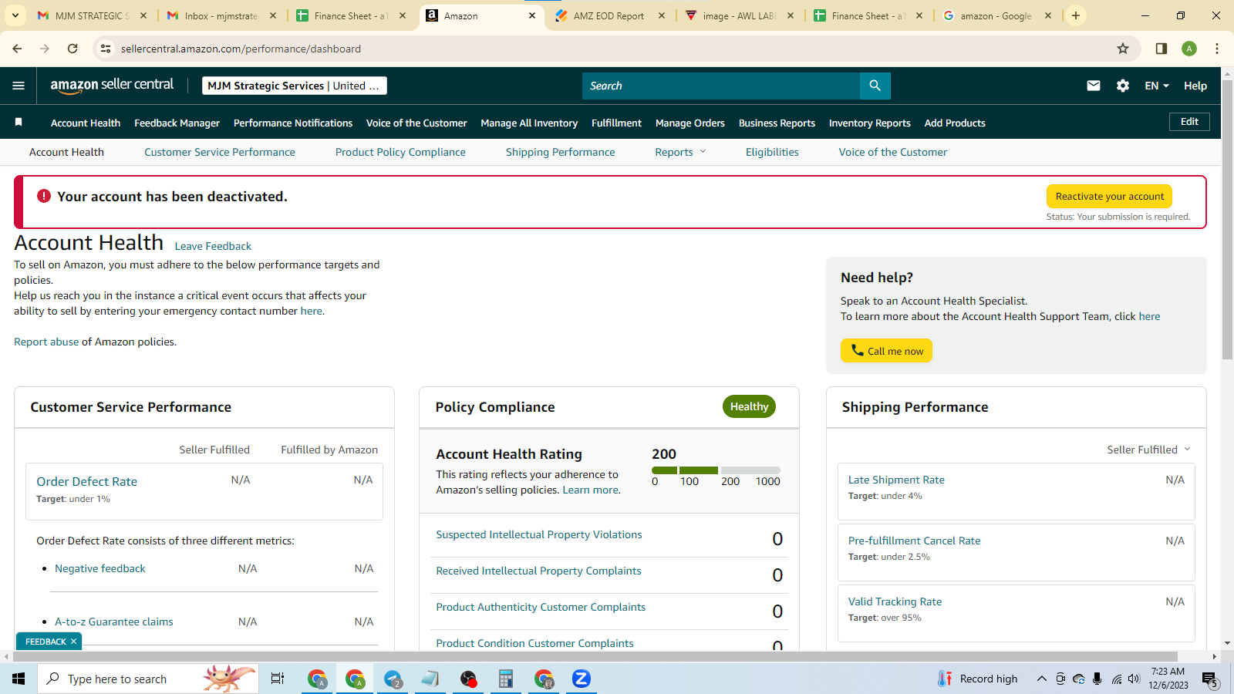
Task: Reload the current page
Action: coord(72,49)
